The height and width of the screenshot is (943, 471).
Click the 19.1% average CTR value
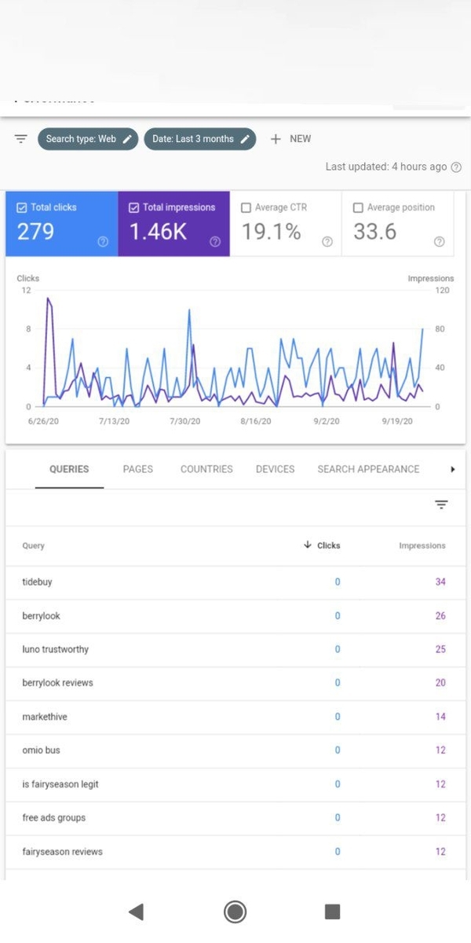pyautogui.click(x=271, y=231)
